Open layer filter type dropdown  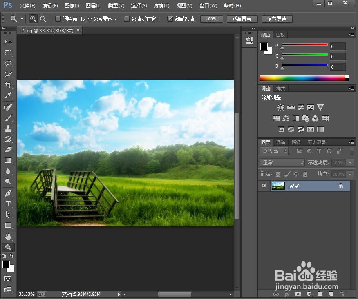(x=274, y=151)
